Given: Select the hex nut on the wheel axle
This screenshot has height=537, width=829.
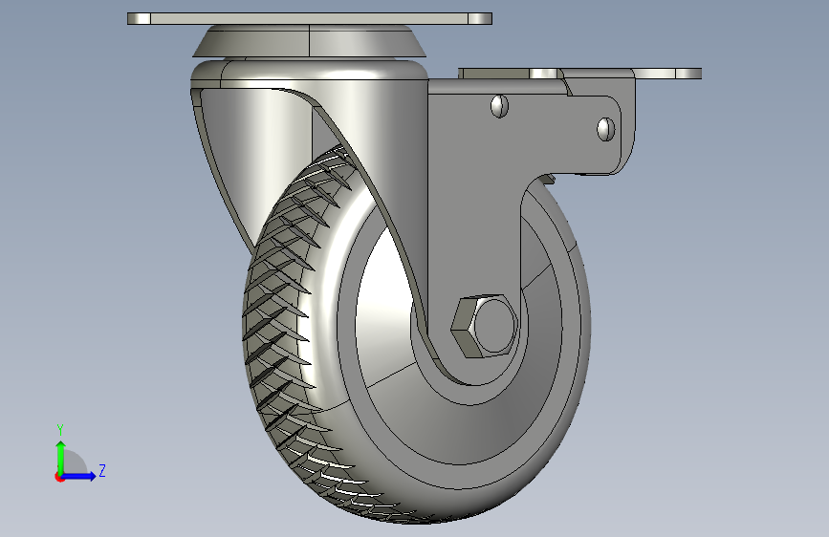Looking at the screenshot, I should coord(483,327).
